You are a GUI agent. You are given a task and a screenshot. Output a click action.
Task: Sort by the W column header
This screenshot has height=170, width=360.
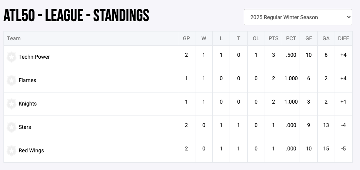coord(204,38)
